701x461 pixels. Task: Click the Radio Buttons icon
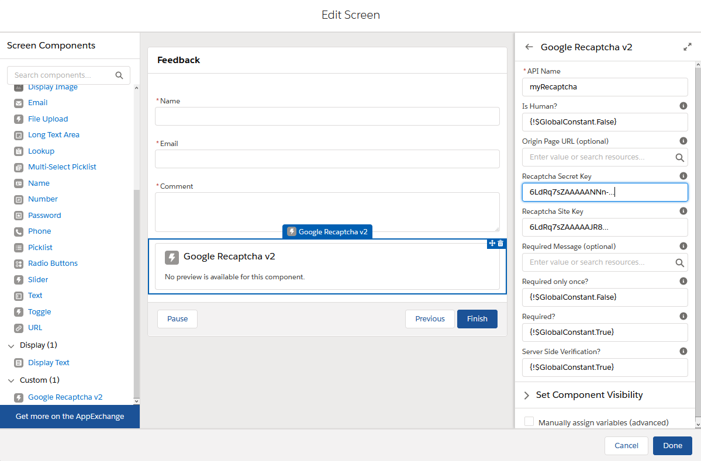[19, 264]
